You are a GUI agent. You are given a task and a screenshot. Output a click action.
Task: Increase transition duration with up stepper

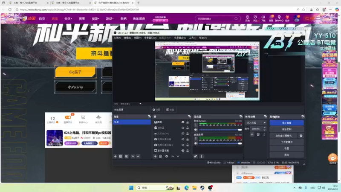click(x=264, y=128)
